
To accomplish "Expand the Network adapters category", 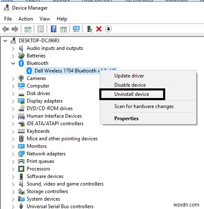I will 13,154.
